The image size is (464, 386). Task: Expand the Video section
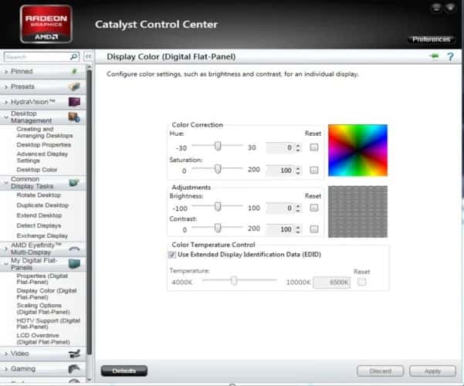pos(6,354)
